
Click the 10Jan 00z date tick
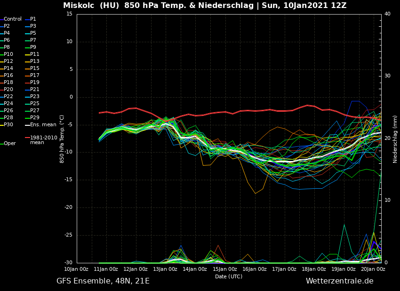76,269
